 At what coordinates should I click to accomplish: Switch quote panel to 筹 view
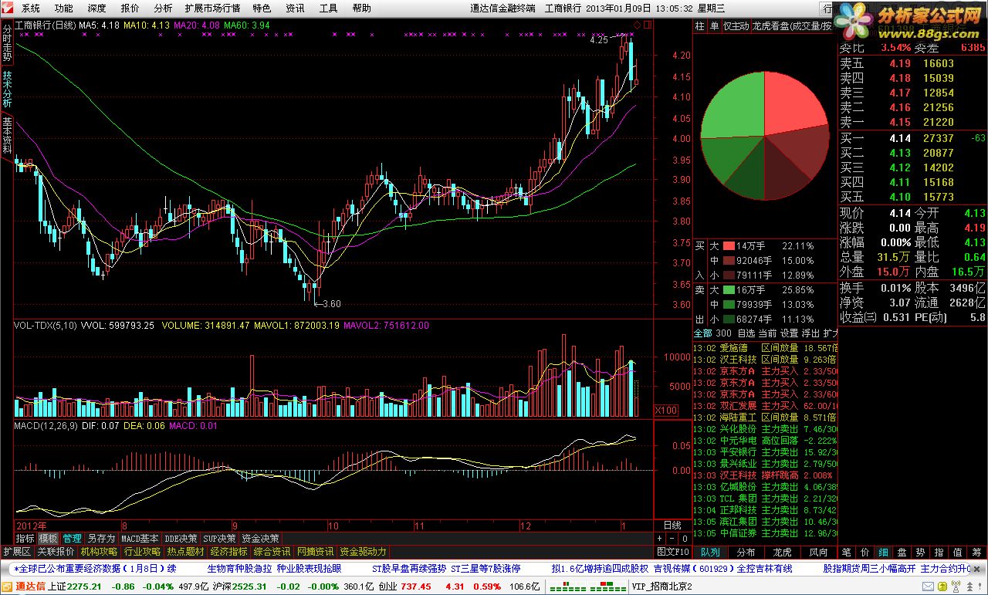[976, 552]
